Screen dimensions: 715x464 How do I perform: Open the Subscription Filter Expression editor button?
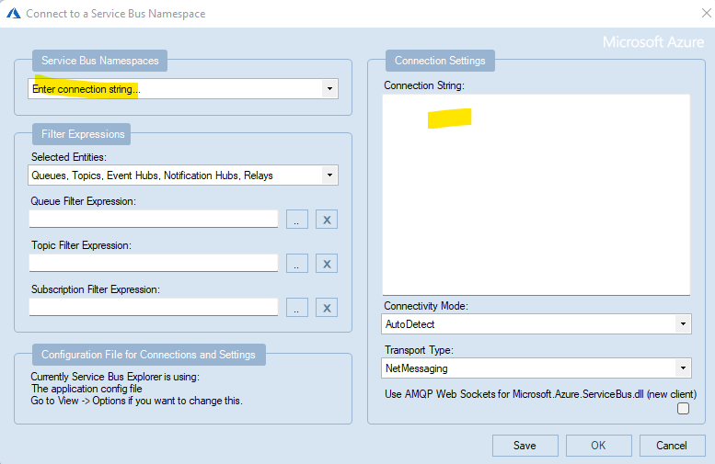(x=297, y=308)
